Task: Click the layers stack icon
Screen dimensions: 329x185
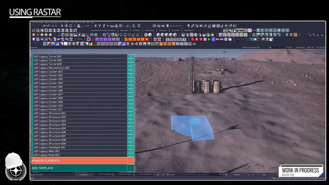Action: [167, 26]
